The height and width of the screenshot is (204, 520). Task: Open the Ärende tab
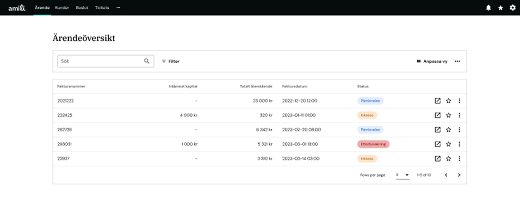point(42,8)
